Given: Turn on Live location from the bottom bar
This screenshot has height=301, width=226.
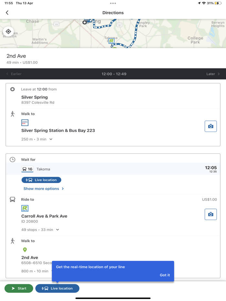Looking at the screenshot, I should coord(57,288).
